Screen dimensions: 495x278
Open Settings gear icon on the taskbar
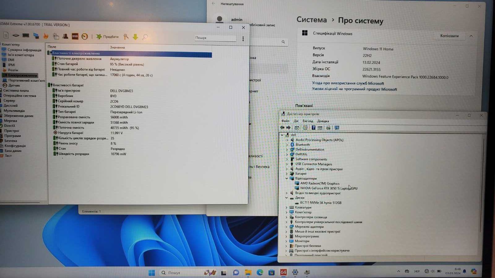click(x=295, y=272)
